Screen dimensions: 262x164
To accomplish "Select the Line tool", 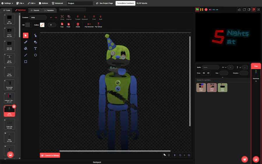I will (26, 55).
